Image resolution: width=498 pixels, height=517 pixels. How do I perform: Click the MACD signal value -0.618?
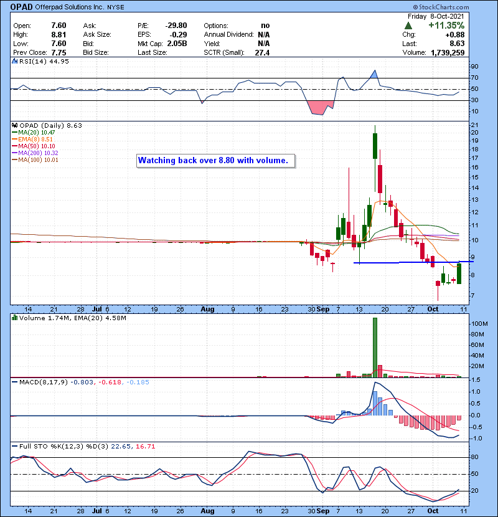point(110,382)
